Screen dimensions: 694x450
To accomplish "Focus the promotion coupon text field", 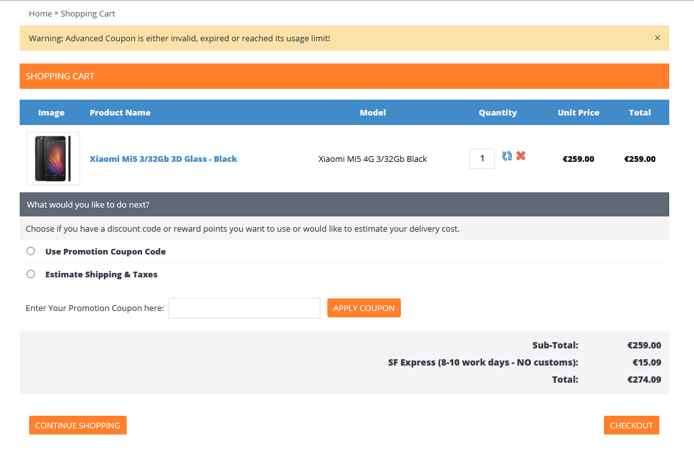I will [x=244, y=308].
